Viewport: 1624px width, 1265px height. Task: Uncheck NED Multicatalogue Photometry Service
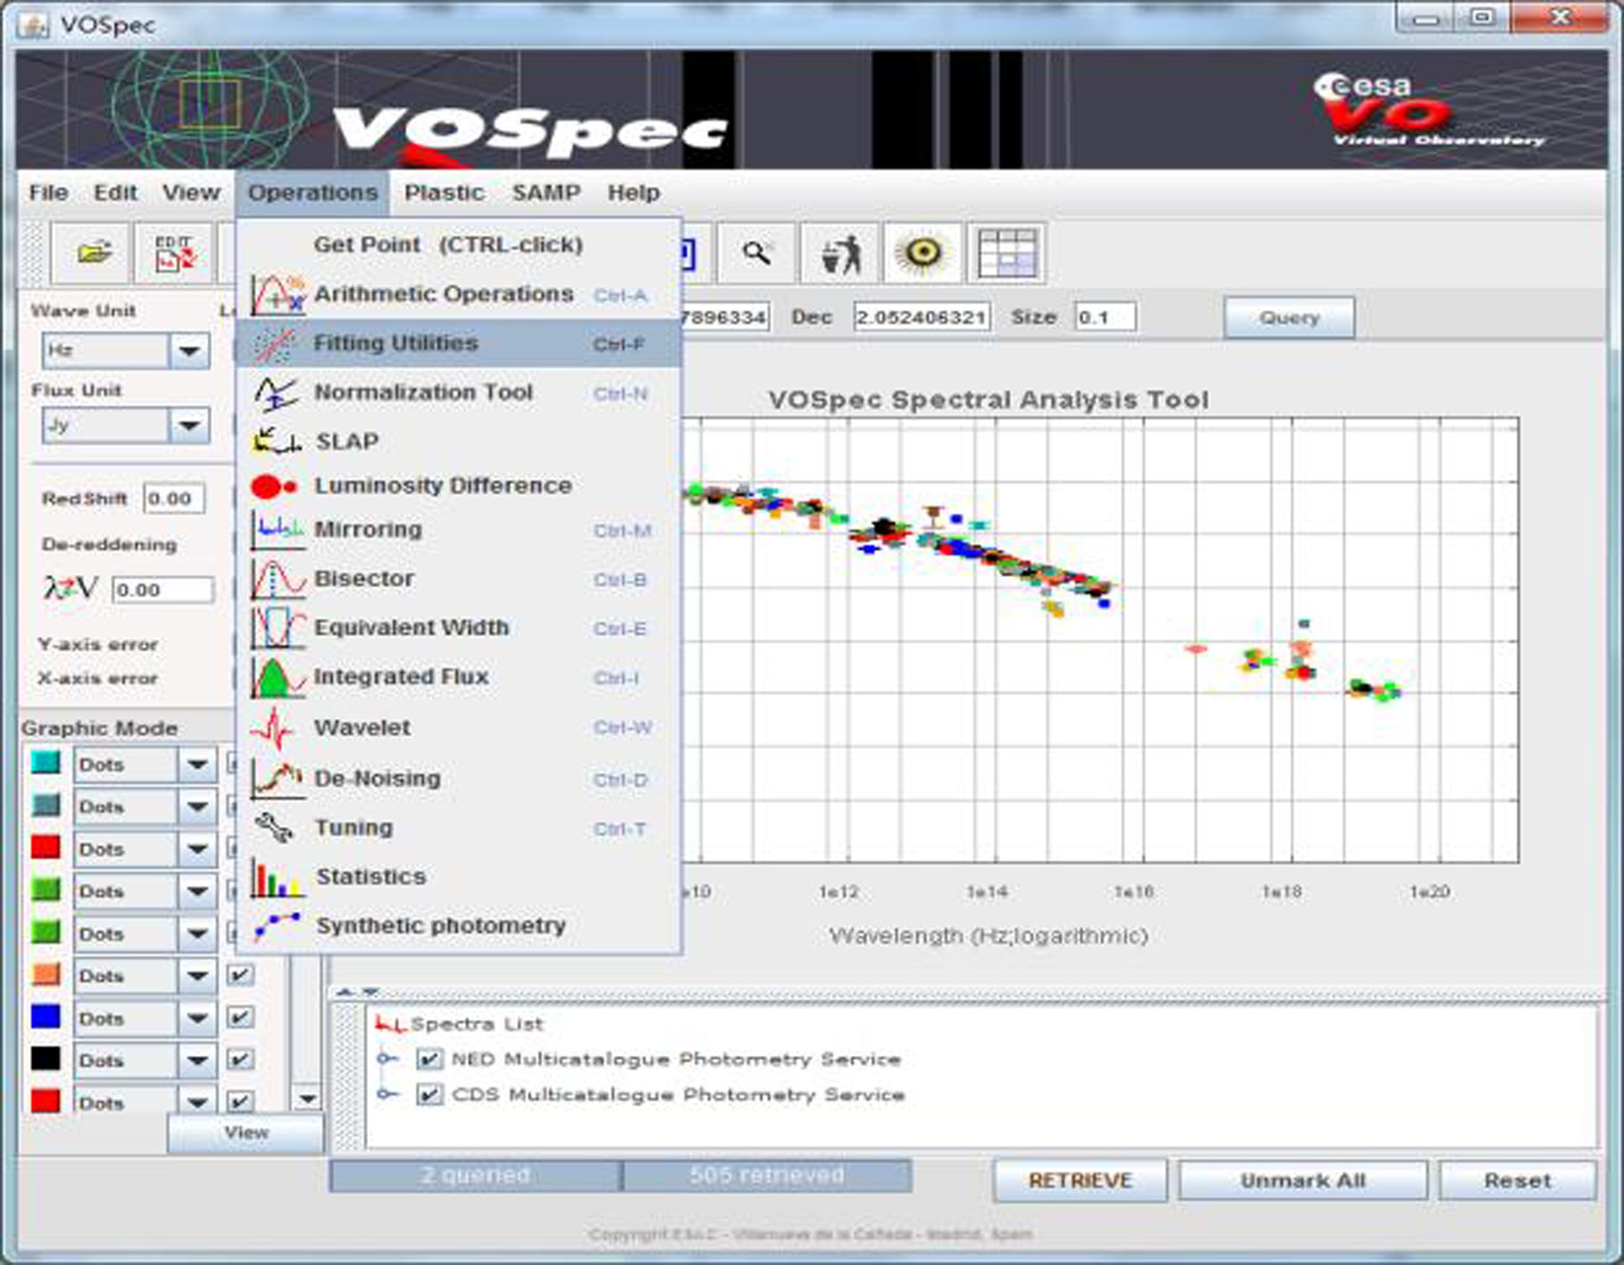(x=429, y=1060)
